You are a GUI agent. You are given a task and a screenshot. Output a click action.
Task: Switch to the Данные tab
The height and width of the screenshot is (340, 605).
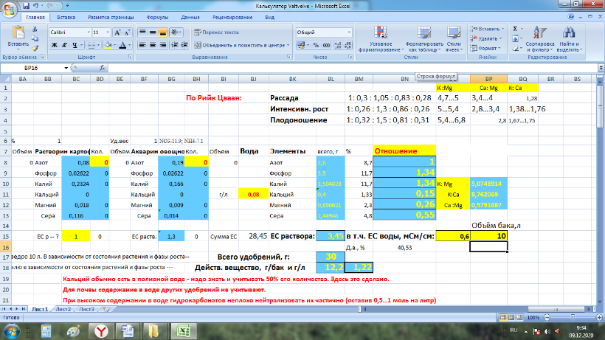(190, 18)
